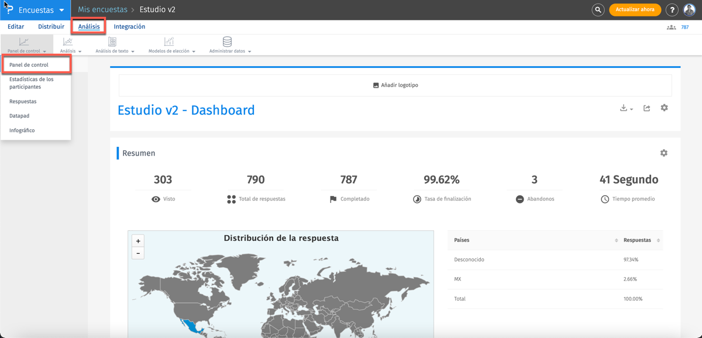Open dashboard settings gear icon
This screenshot has height=338, width=702.
point(664,108)
